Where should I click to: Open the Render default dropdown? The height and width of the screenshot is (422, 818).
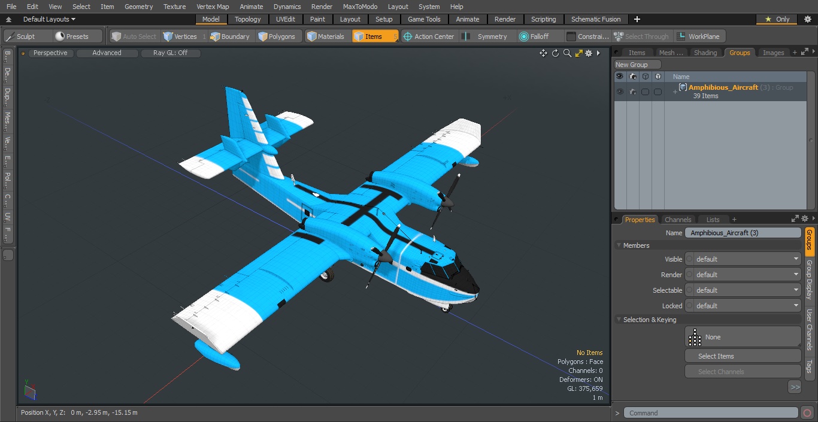(743, 275)
